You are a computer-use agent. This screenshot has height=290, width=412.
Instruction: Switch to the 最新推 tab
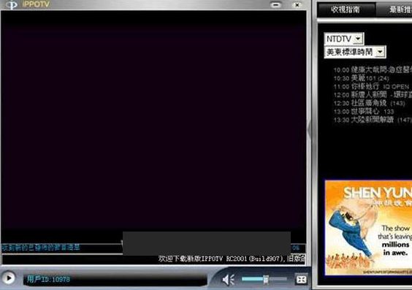tap(395, 9)
